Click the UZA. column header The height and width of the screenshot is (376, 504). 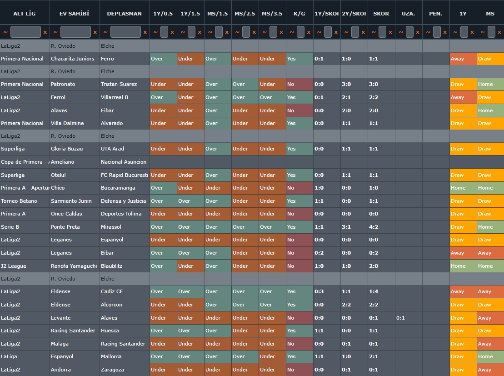(x=409, y=14)
